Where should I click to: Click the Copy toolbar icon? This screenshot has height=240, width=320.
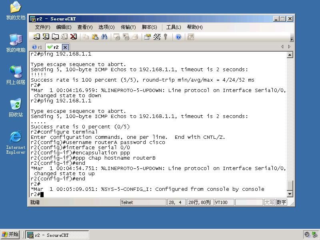86,37
